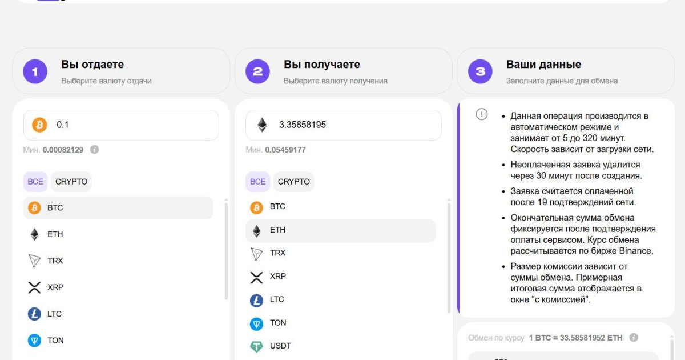Select USDT in the Вы получаете list
Image resolution: width=685 pixels, height=360 pixels.
coord(341,346)
